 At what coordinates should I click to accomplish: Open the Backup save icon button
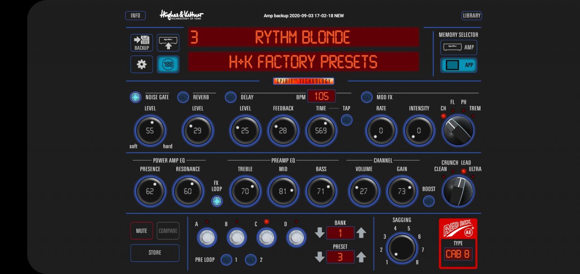point(142,43)
